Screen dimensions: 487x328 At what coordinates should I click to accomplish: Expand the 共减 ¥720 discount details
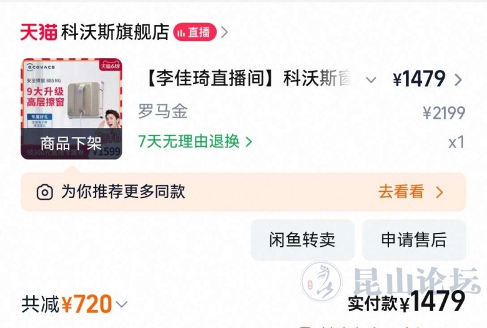click(74, 304)
